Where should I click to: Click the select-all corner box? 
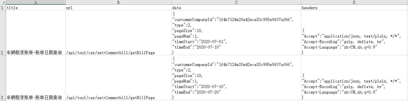[3, 2]
